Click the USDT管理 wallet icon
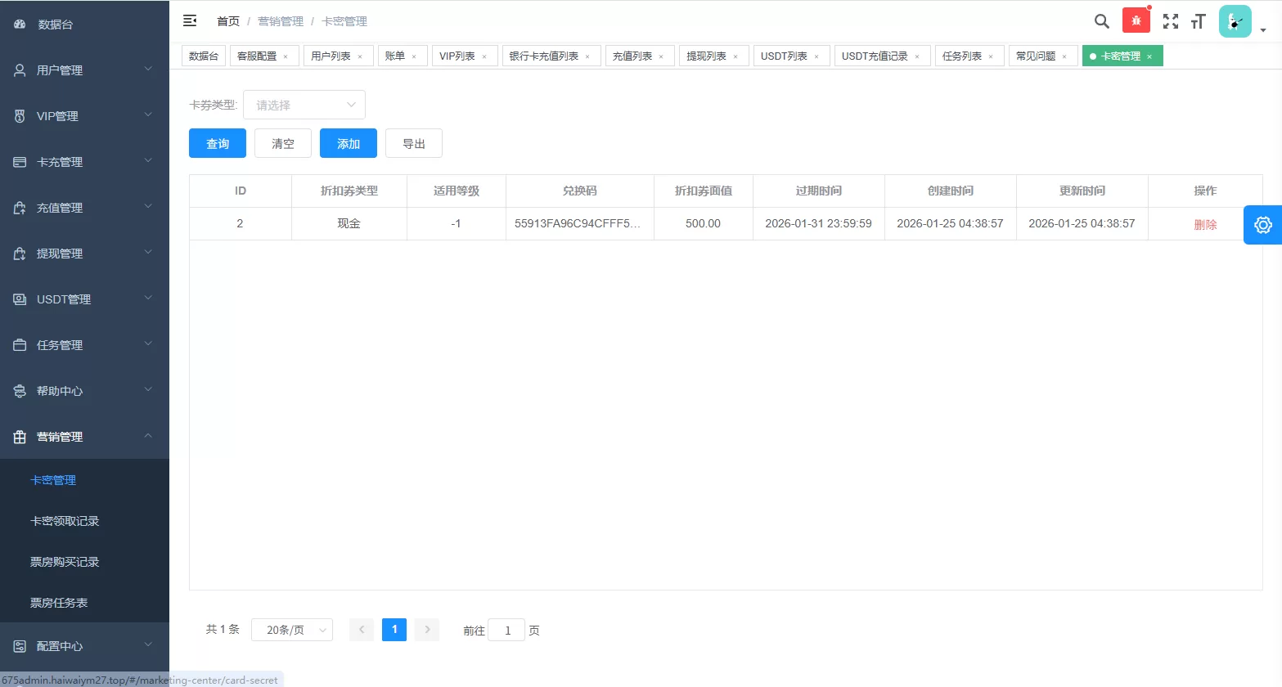The image size is (1282, 687). [x=19, y=299]
